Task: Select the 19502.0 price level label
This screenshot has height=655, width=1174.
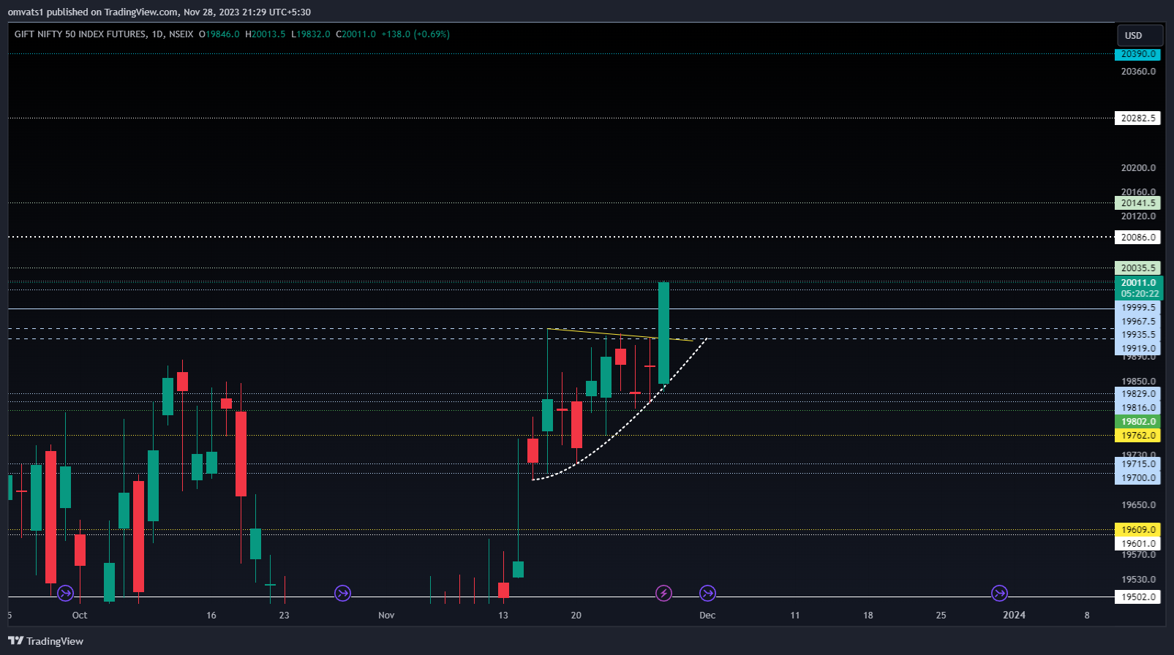Action: pos(1137,597)
